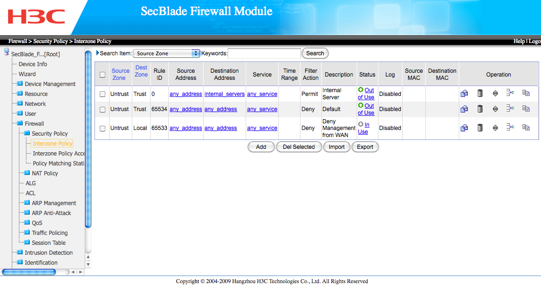
Task: Sort by the Source Zone column header
Action: tap(120, 74)
